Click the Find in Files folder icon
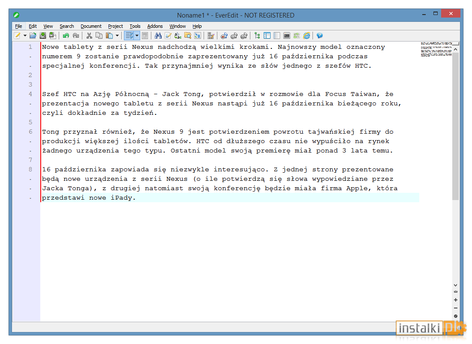Image resolution: width=472 pixels, height=344 pixels. 188,36
